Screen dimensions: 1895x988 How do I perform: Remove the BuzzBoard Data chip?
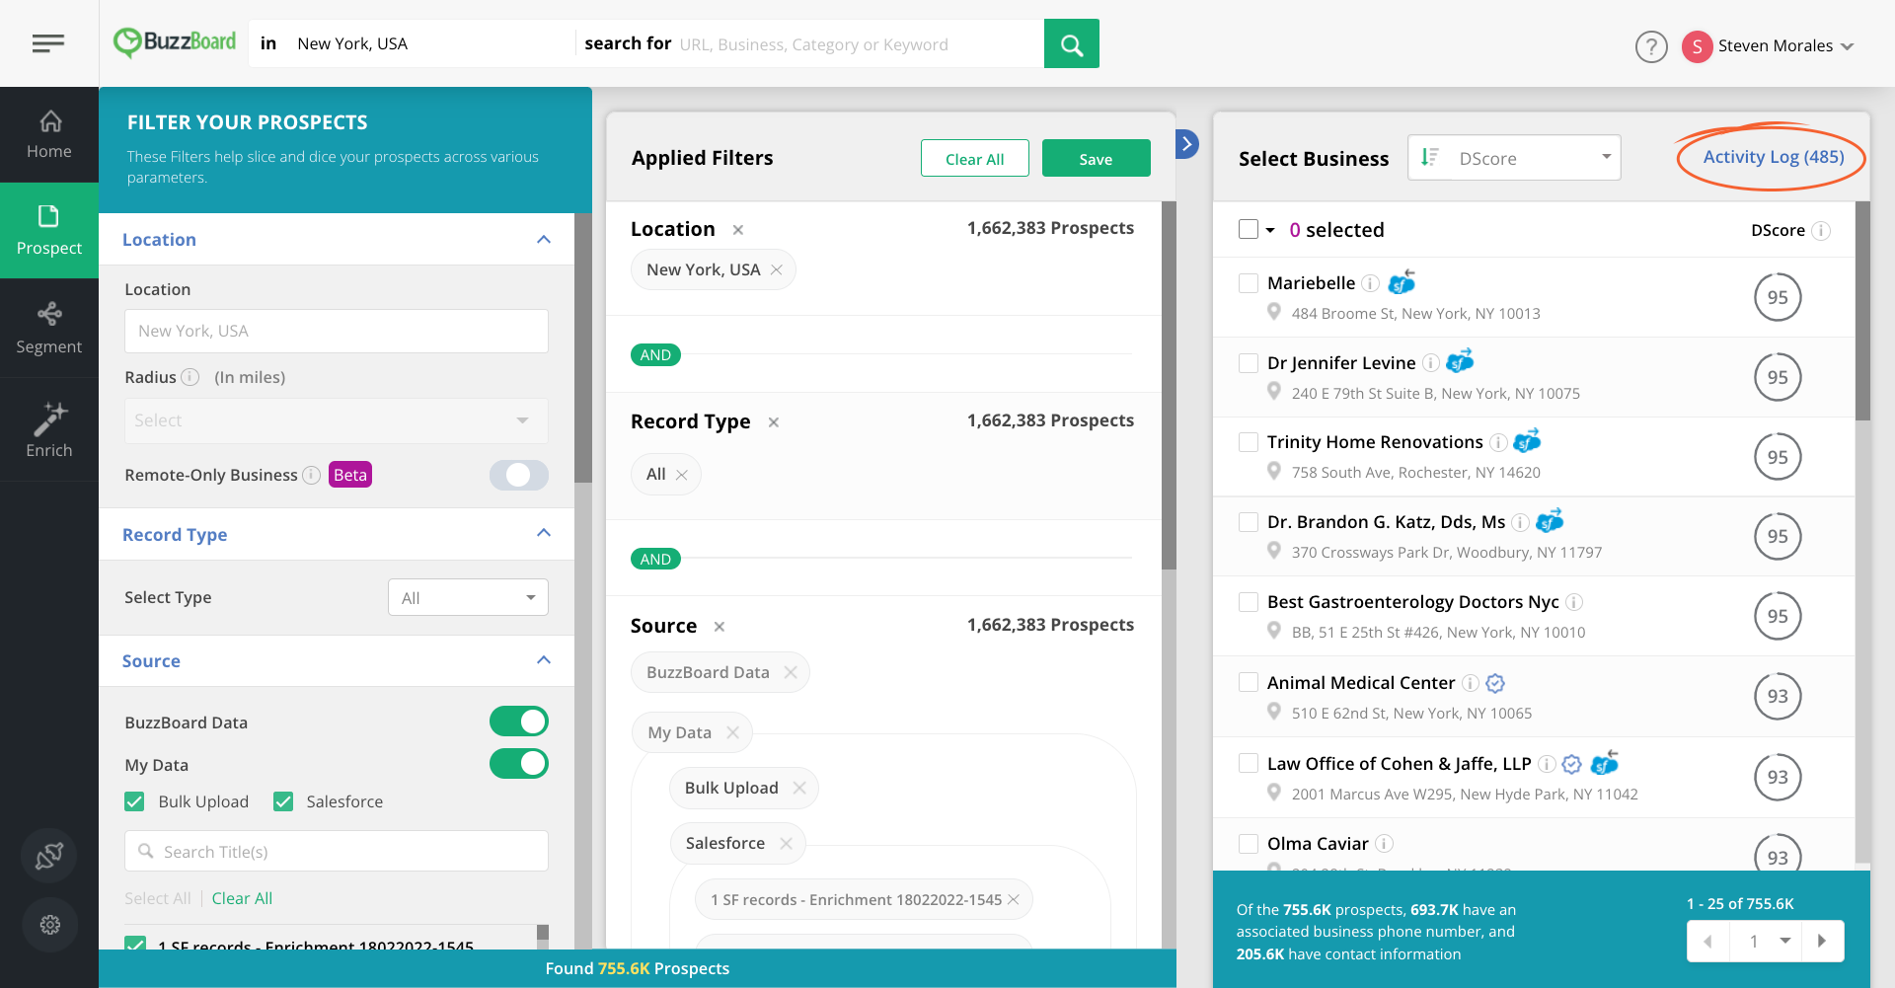pyautogui.click(x=791, y=672)
